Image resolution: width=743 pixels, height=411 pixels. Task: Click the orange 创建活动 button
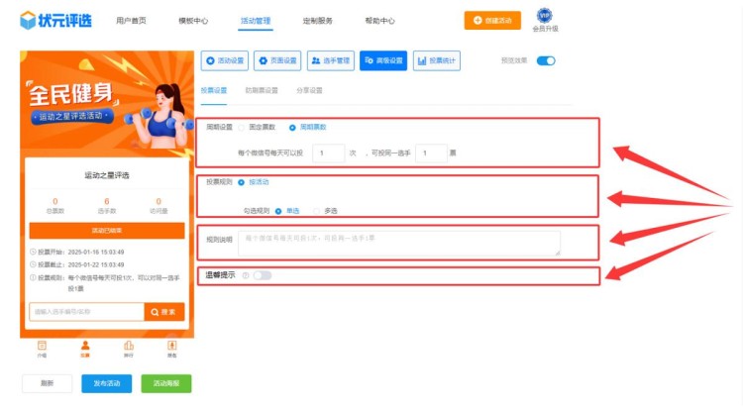[x=491, y=20]
